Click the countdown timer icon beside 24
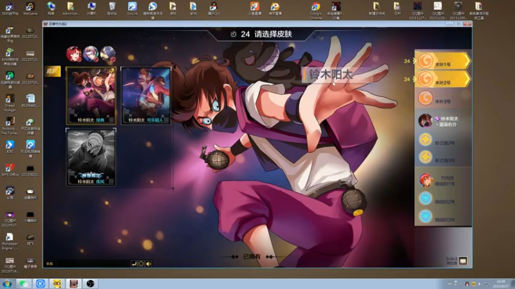The height and width of the screenshot is (289, 515). click(234, 34)
